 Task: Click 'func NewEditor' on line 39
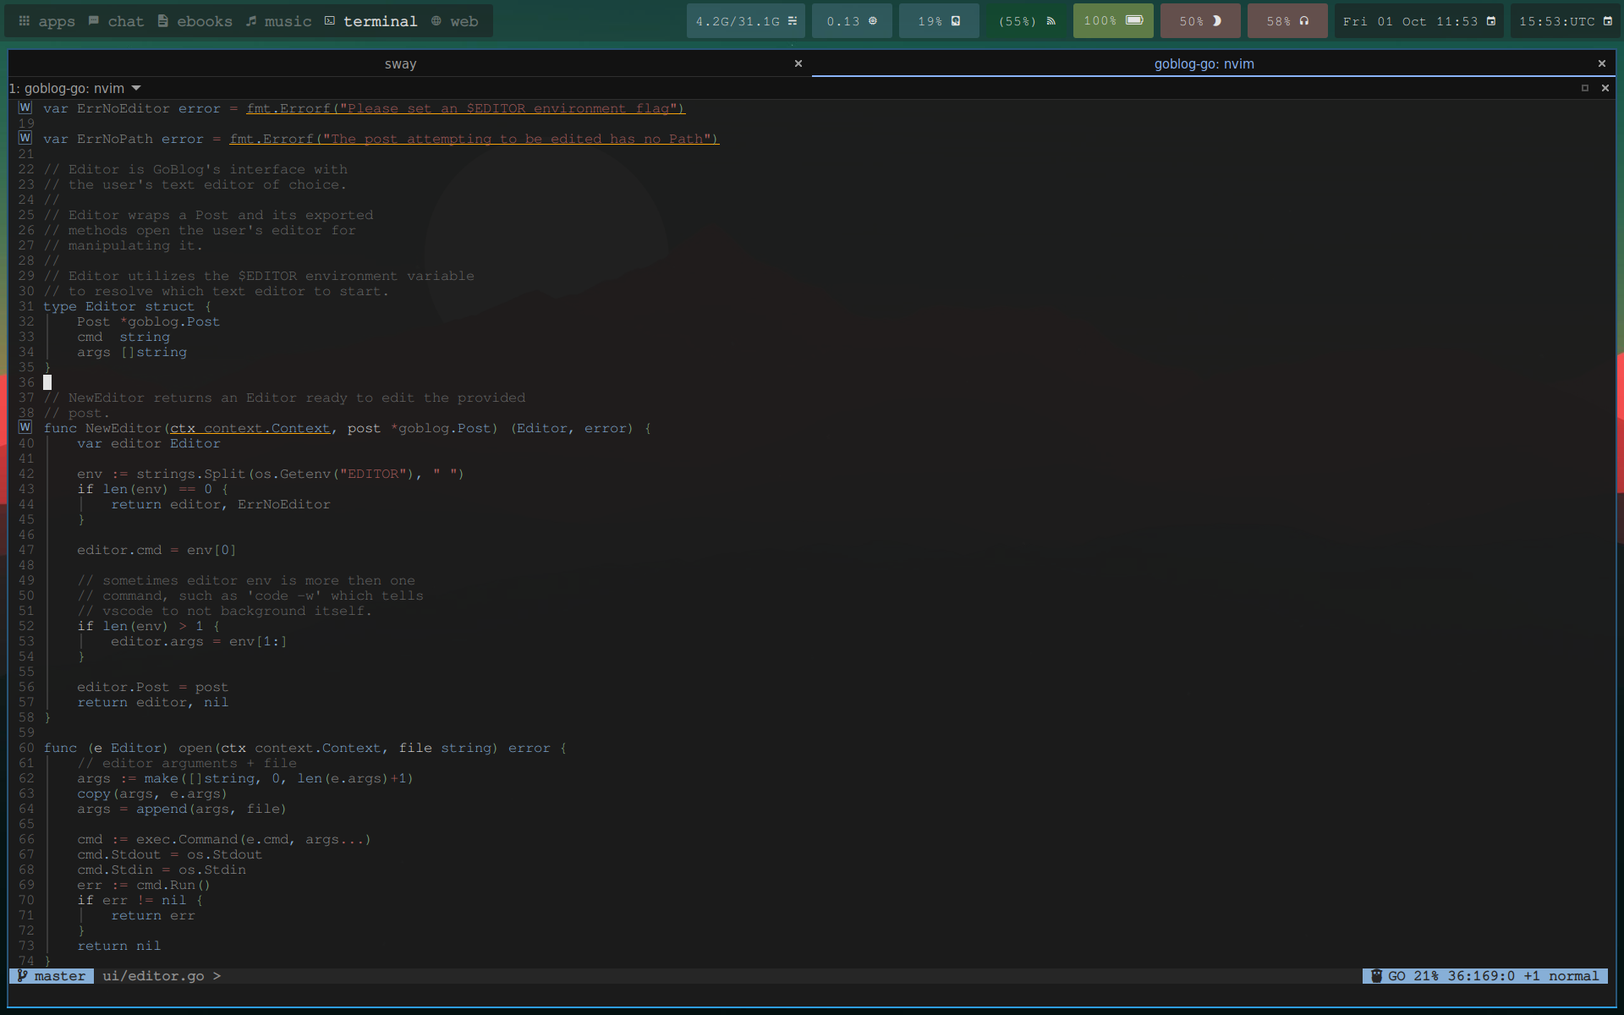coord(102,429)
